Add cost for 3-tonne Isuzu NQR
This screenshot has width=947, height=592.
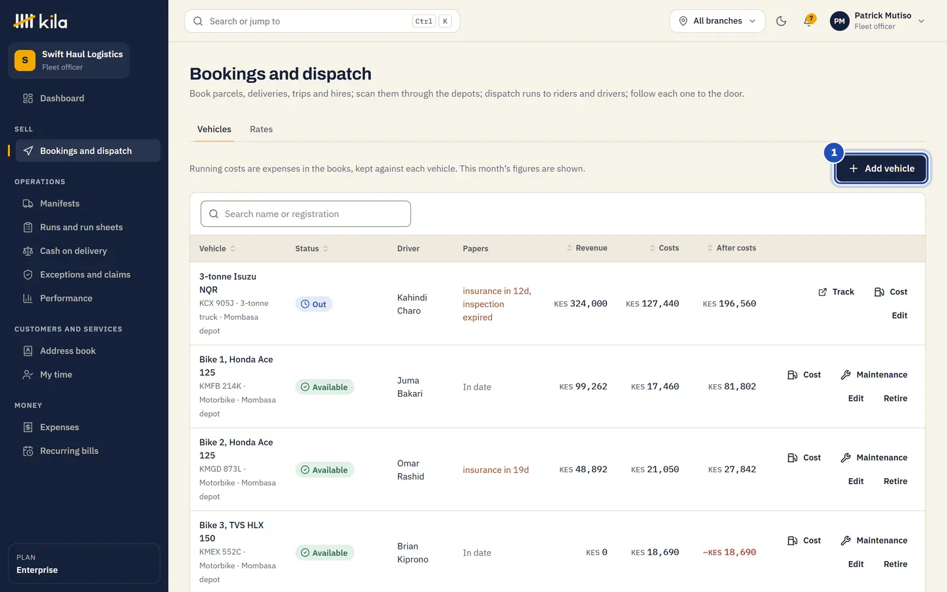point(891,292)
